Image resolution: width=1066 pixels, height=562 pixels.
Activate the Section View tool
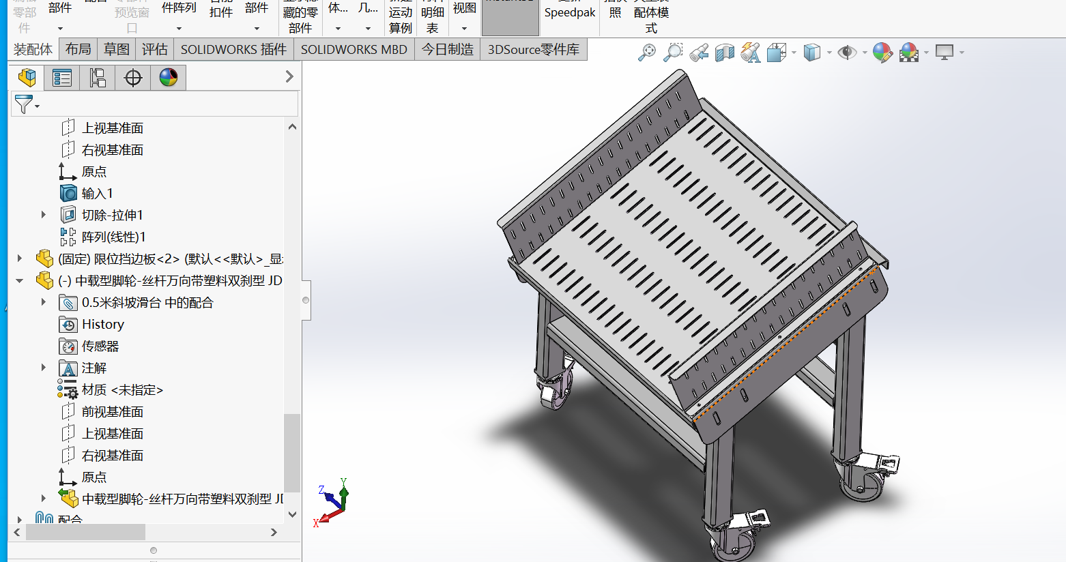pyautogui.click(x=724, y=53)
